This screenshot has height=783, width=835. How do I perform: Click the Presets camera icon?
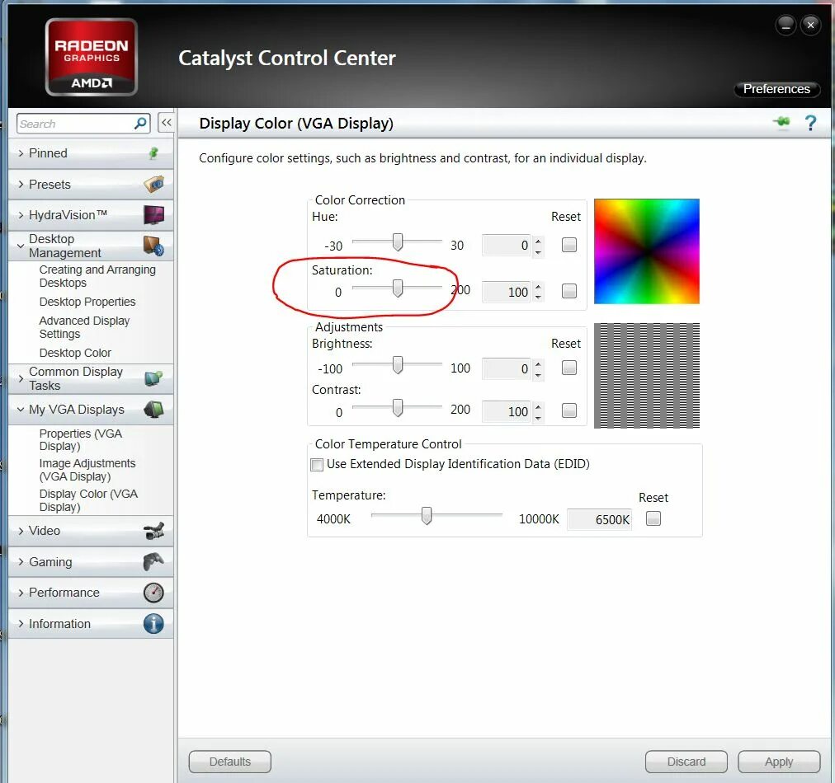(154, 184)
